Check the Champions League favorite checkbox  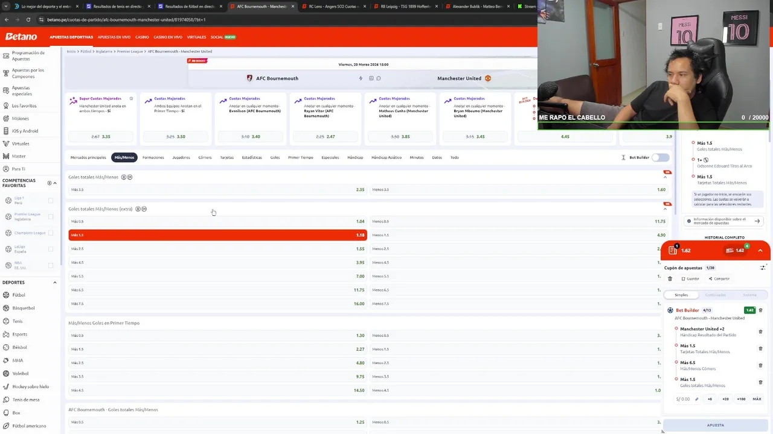click(50, 233)
